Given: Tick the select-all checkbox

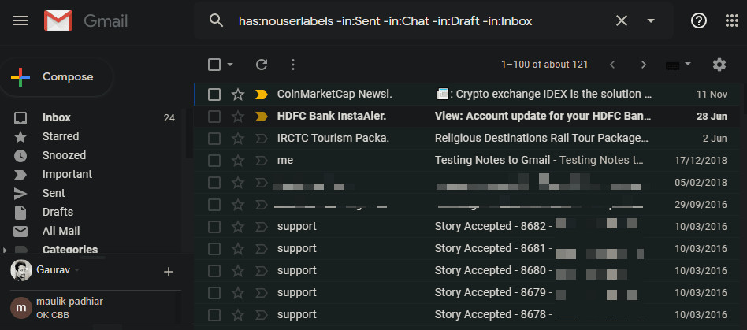Looking at the screenshot, I should click(214, 65).
